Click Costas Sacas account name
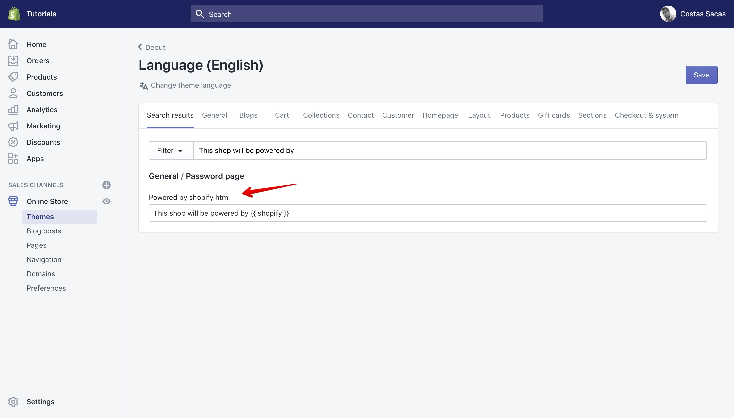The height and width of the screenshot is (418, 734). [x=703, y=14]
